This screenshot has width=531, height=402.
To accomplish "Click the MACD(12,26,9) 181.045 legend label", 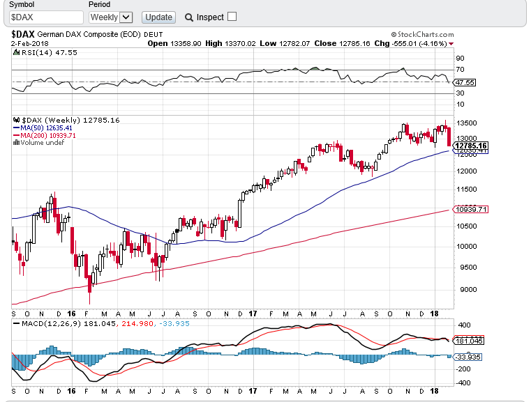I will coord(68,323).
